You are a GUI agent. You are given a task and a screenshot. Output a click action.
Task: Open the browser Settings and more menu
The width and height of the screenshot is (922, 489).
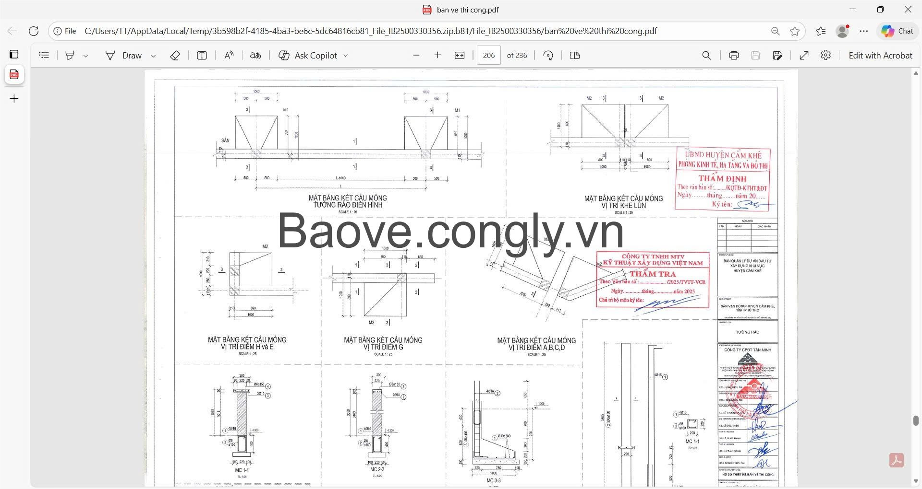point(864,31)
